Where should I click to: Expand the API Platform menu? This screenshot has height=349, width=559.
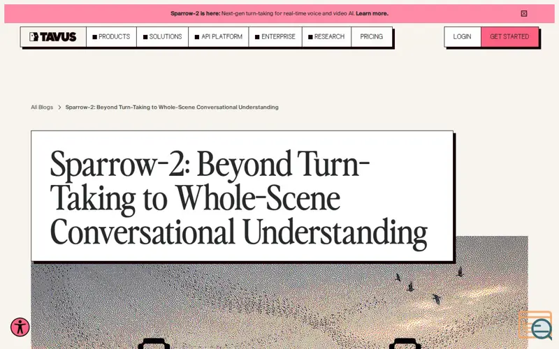(x=219, y=37)
